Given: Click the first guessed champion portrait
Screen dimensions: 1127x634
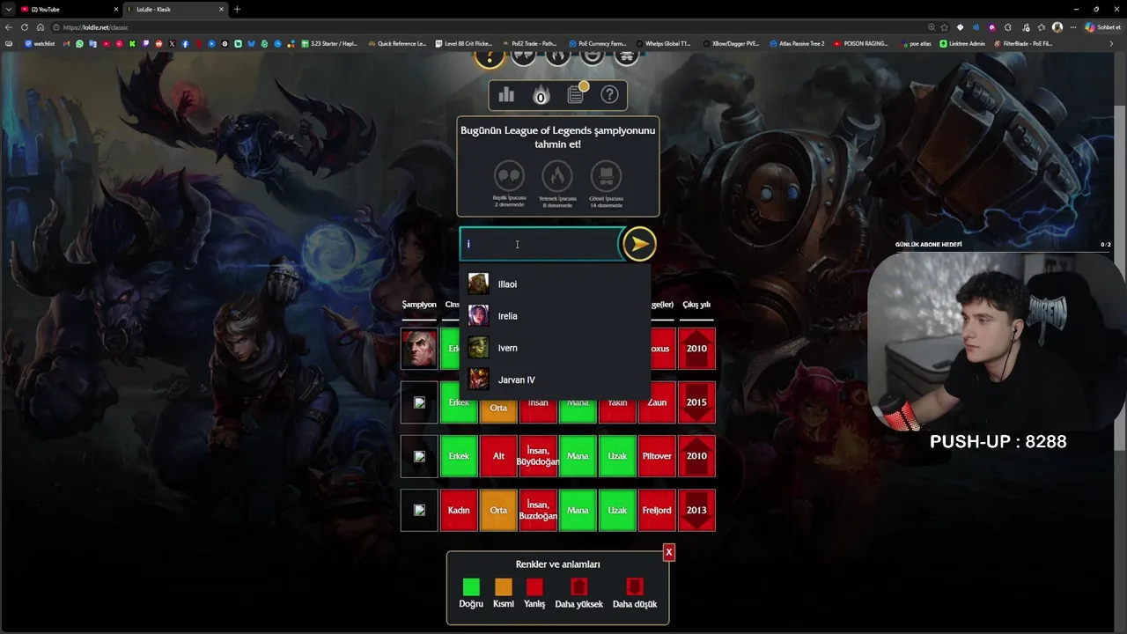Looking at the screenshot, I should tap(419, 349).
